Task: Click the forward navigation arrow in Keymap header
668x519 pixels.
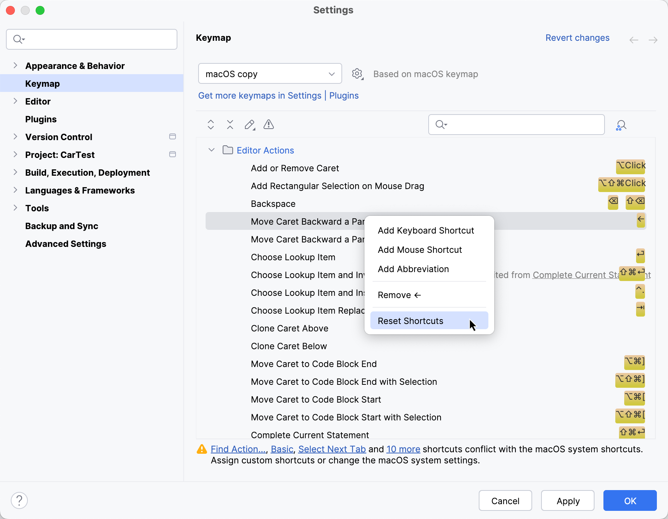Action: [x=653, y=40]
